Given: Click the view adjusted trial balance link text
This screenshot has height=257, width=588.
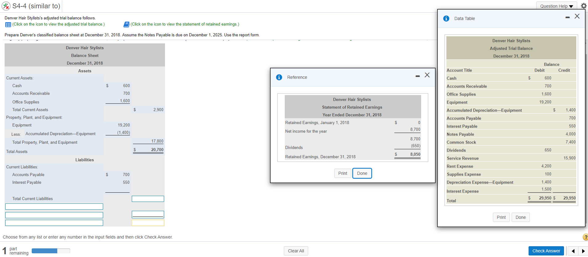Looking at the screenshot, I should point(58,24).
